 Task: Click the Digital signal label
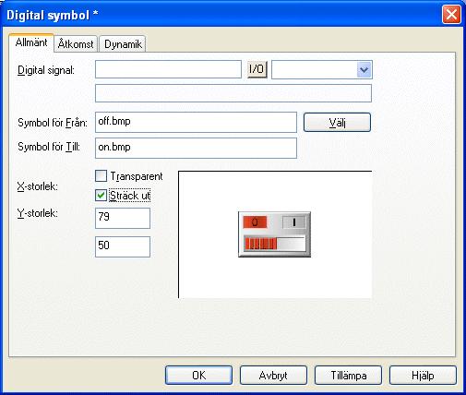tap(46, 70)
